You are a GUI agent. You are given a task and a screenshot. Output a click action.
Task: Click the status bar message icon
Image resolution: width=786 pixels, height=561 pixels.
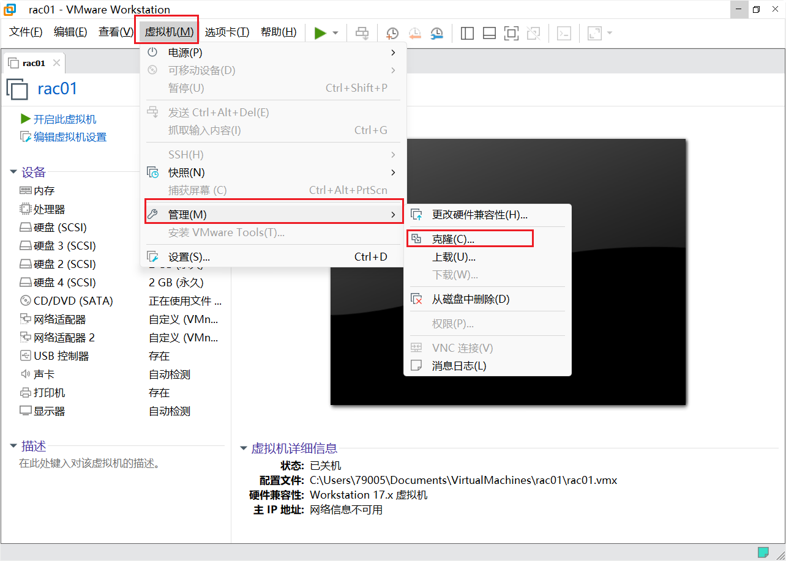(x=763, y=552)
